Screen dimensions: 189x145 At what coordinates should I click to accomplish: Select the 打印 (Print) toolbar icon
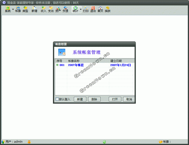click(x=86, y=9)
